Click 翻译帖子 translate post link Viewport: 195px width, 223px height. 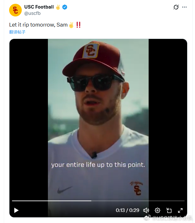[x=17, y=32]
